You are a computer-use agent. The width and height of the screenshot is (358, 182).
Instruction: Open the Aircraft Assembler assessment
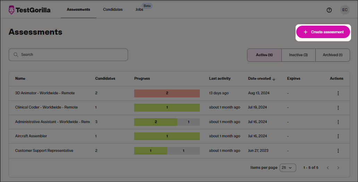coord(31,136)
